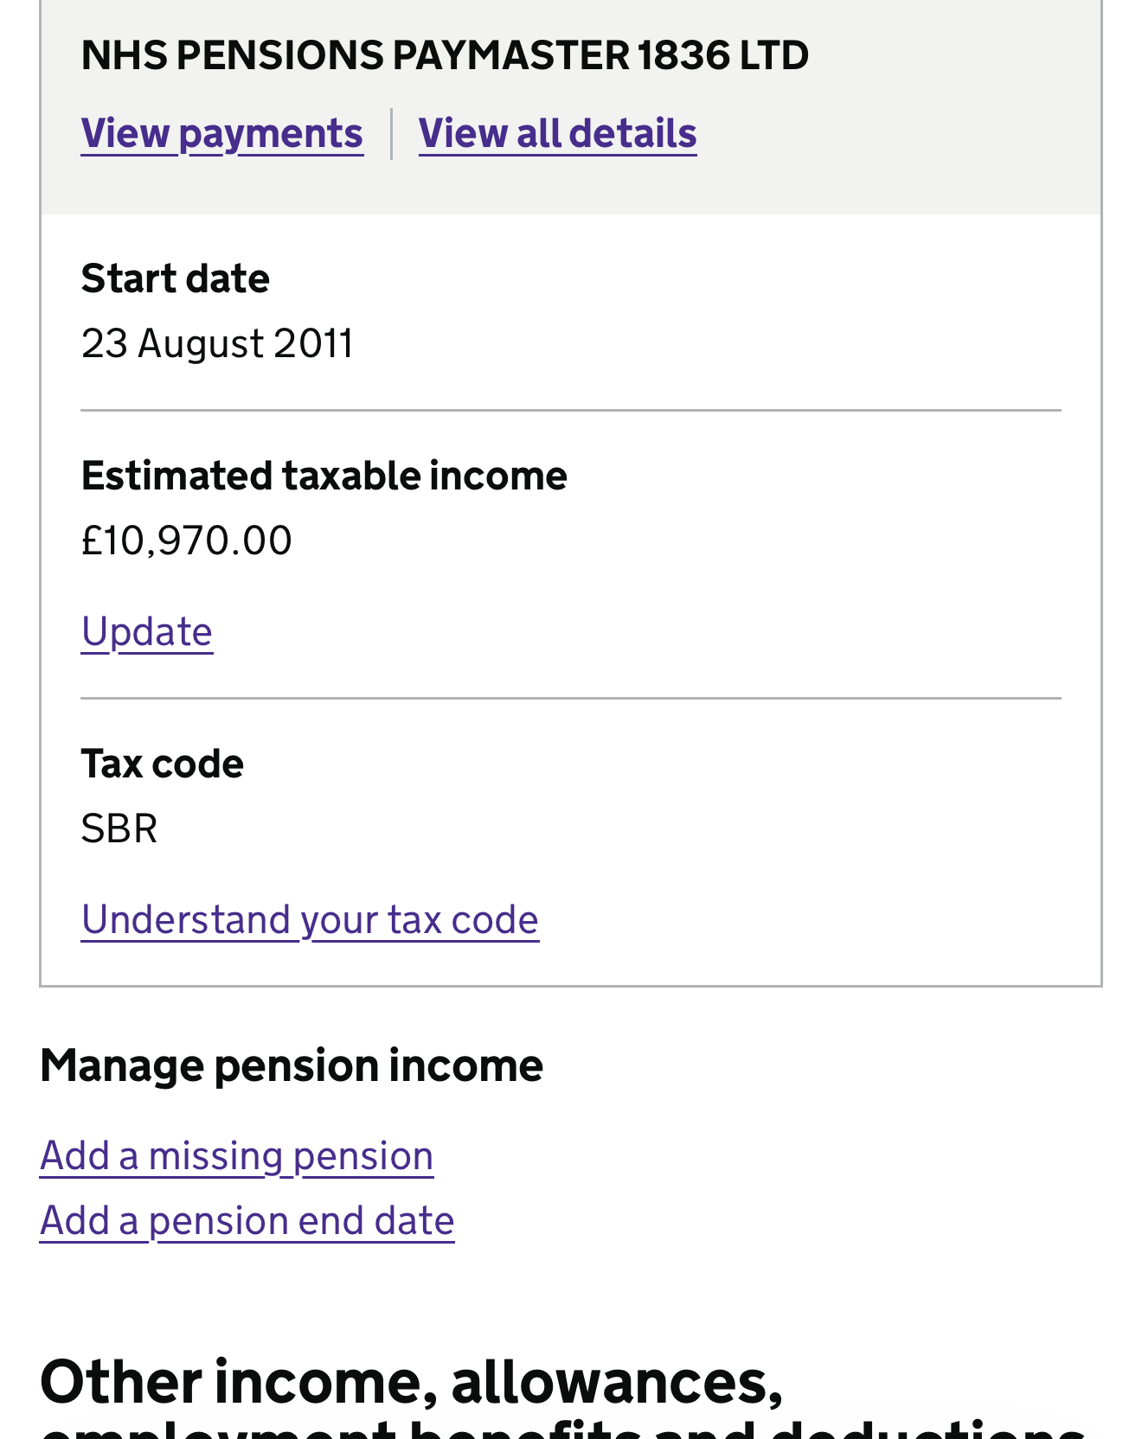
Task: Open the View payments link
Action: [x=221, y=134]
